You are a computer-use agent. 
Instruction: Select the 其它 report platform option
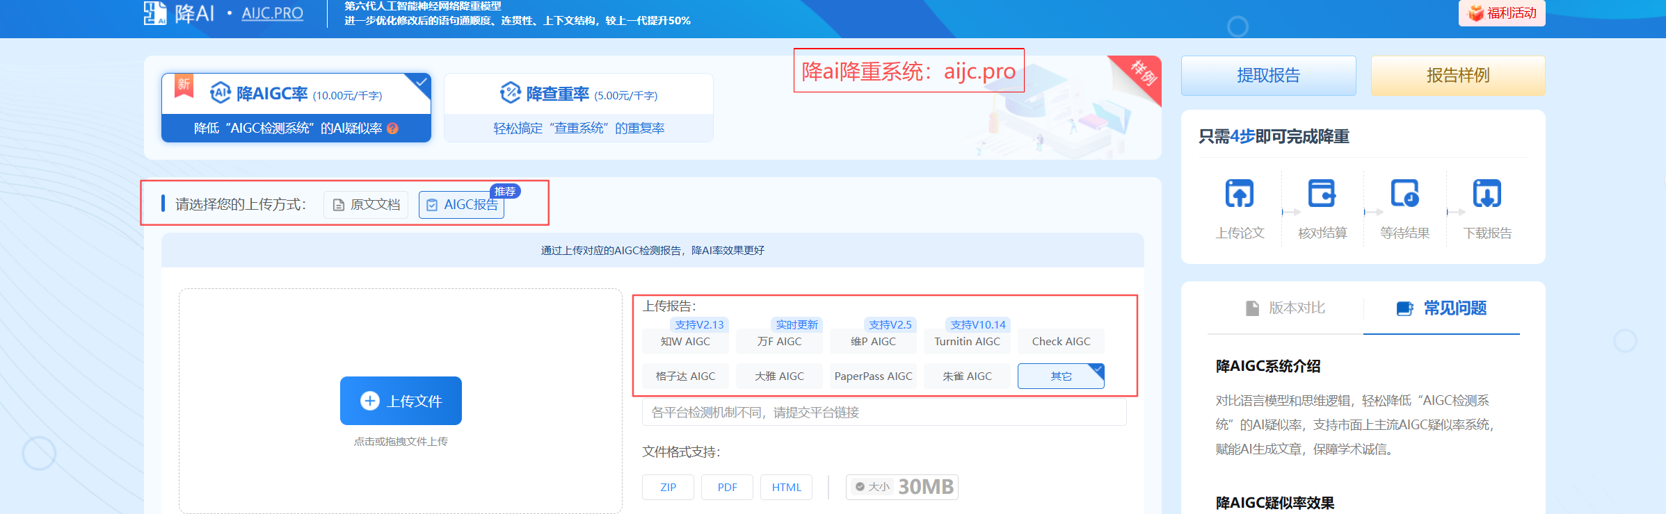pos(1060,376)
